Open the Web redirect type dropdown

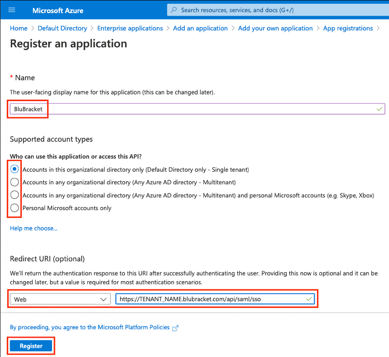point(60,299)
